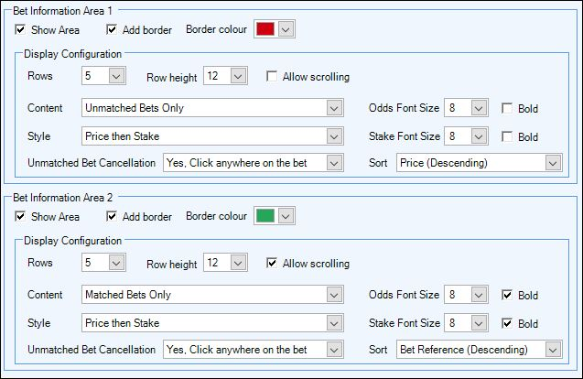Click arrow beside Area 1 red border colour
Viewport: 583px width, 379px height.
pyautogui.click(x=286, y=29)
